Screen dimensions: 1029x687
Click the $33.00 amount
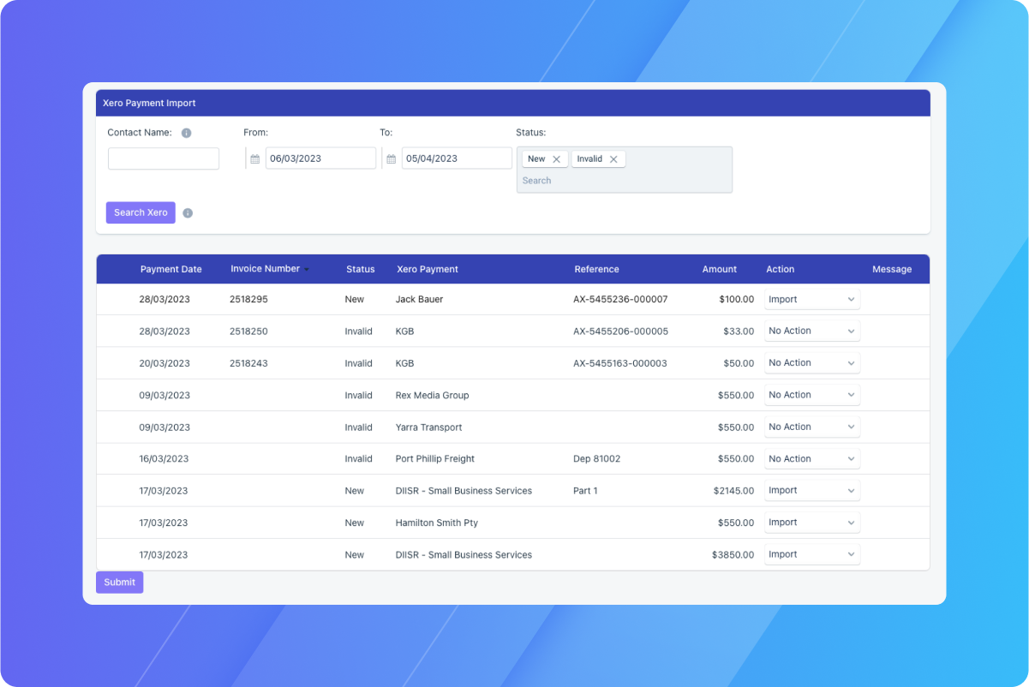pyautogui.click(x=739, y=332)
